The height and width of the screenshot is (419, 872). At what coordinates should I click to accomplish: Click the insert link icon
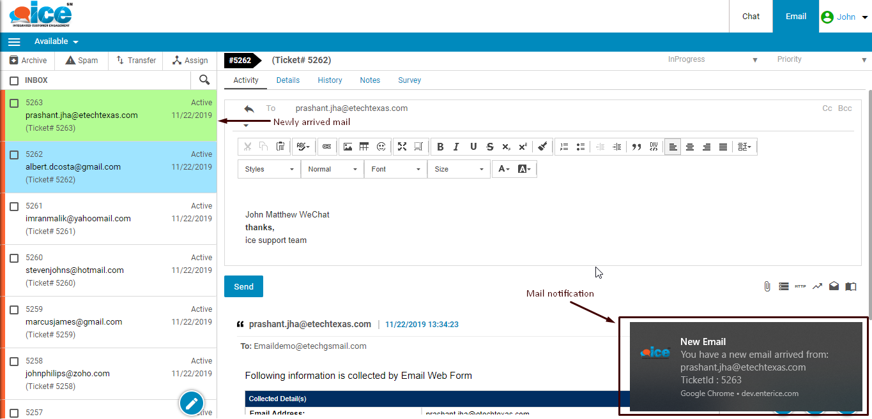[x=326, y=147]
